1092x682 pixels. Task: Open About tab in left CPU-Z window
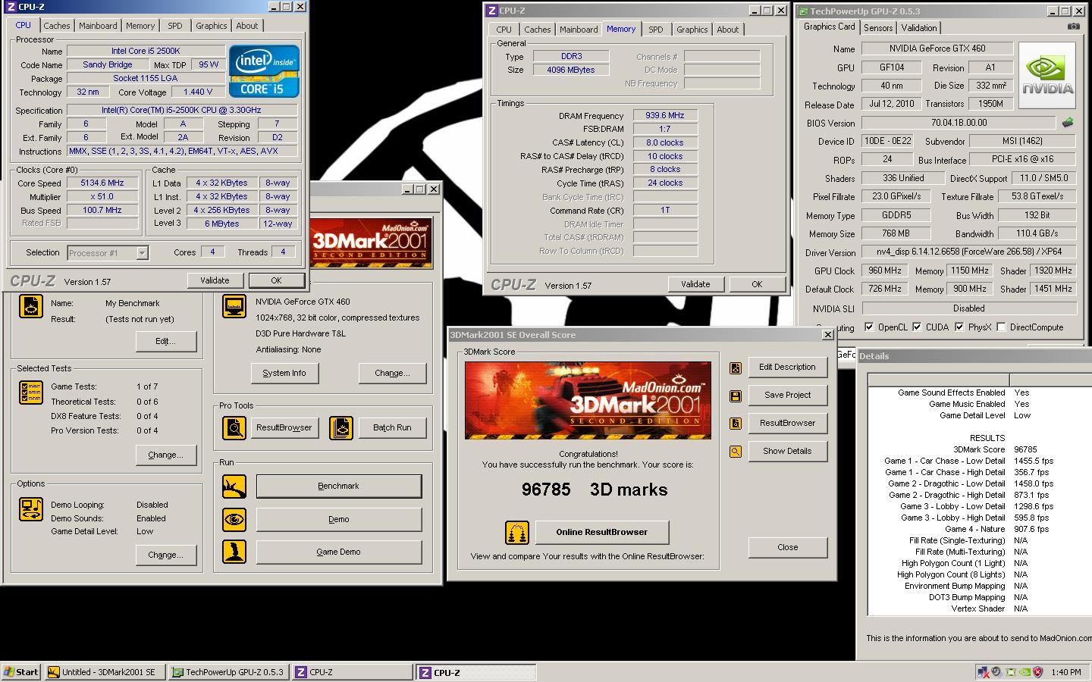coord(246,26)
